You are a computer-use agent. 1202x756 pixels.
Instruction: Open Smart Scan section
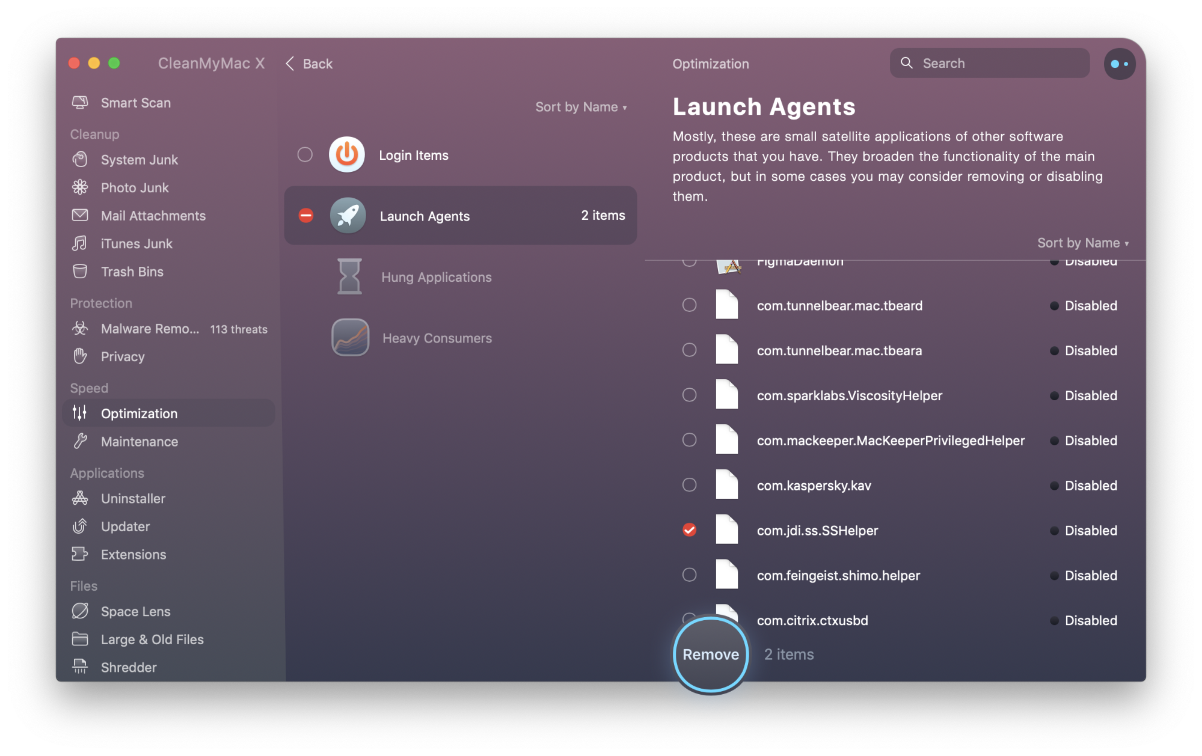(168, 103)
